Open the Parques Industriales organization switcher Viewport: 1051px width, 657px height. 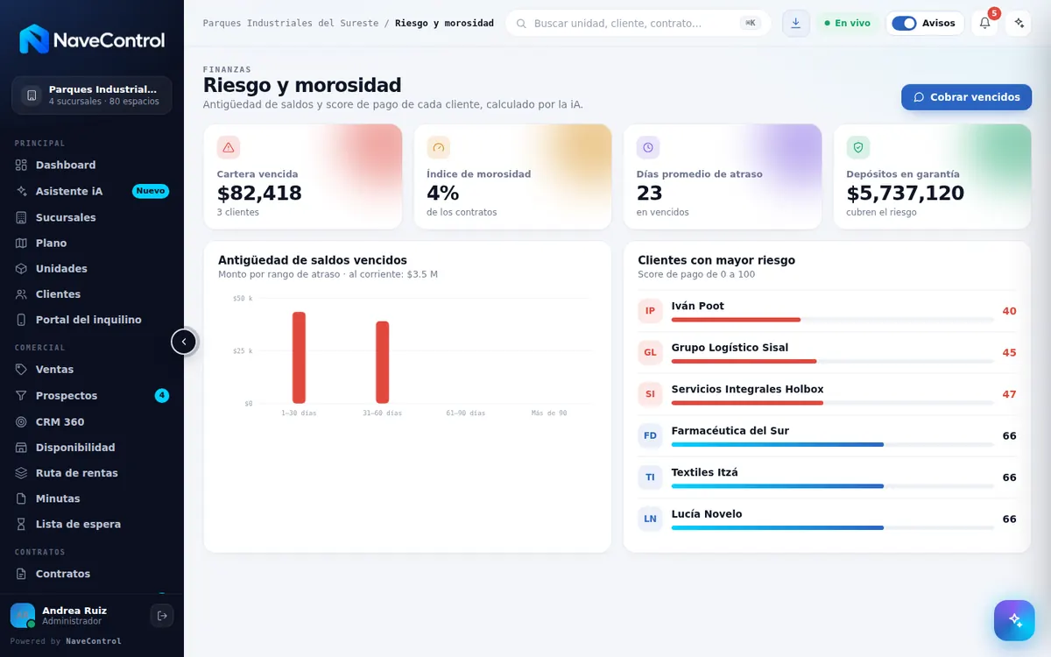(92, 95)
